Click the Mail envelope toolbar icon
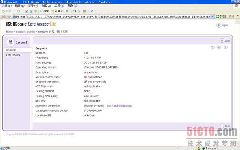This screenshot has height=150, width=240. 72,11
